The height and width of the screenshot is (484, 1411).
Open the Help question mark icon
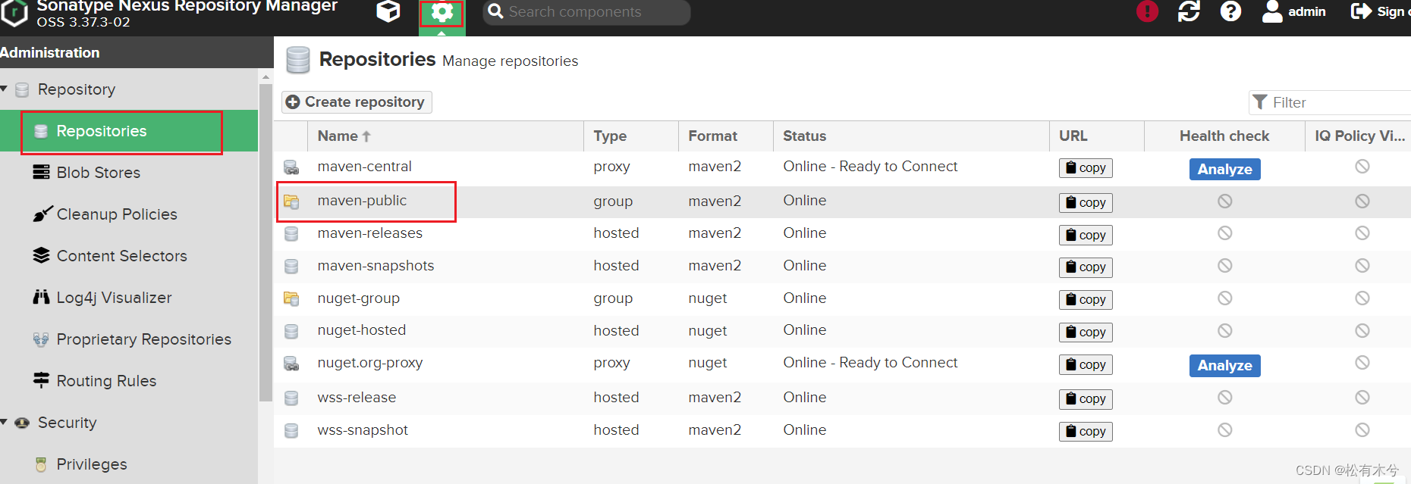1230,11
